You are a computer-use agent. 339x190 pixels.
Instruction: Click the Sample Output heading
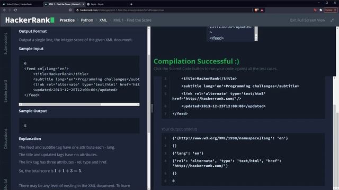33,111
